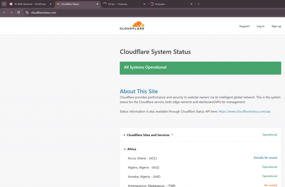Go back to previous page
This screenshot has height=187, width=285.
pyautogui.click(x=4, y=13)
